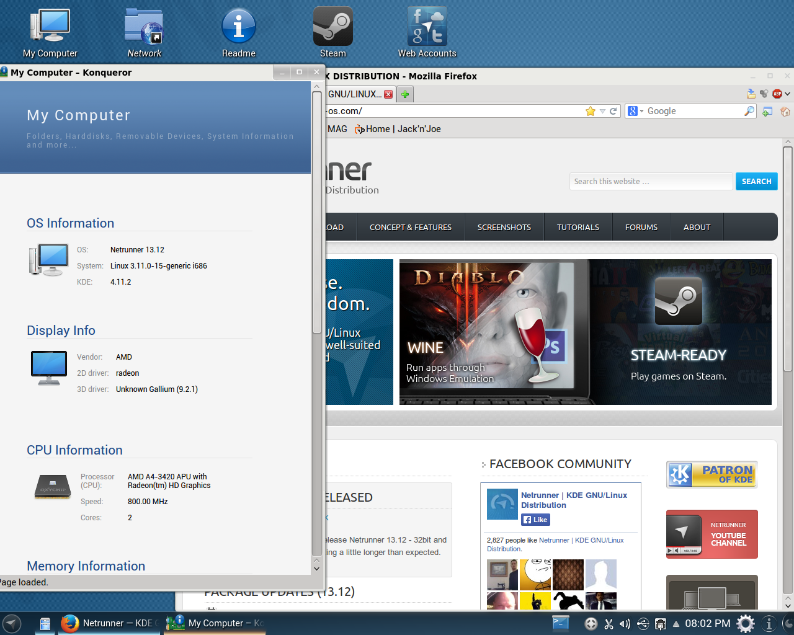Open the CONCEPT & FEATURES menu

[411, 228]
